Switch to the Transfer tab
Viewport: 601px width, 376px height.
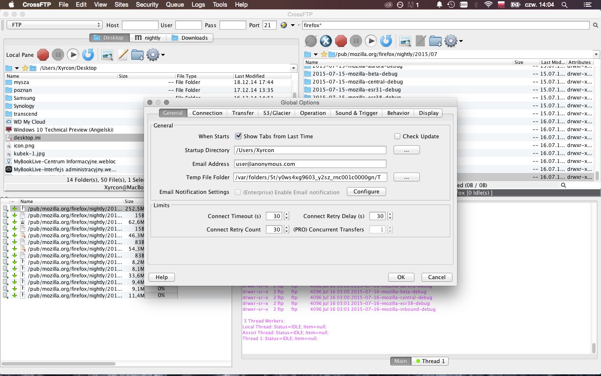[243, 113]
